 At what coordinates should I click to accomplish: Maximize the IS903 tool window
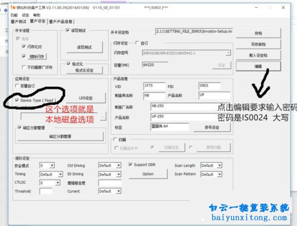point(270,8)
